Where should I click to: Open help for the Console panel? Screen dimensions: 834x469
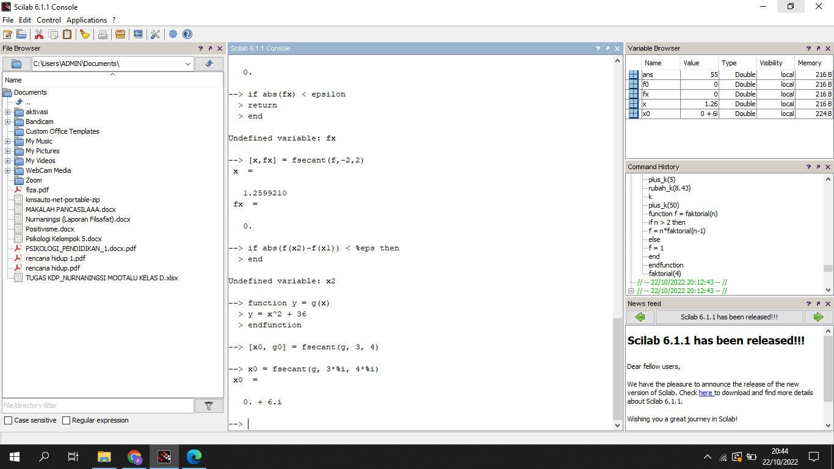click(598, 48)
